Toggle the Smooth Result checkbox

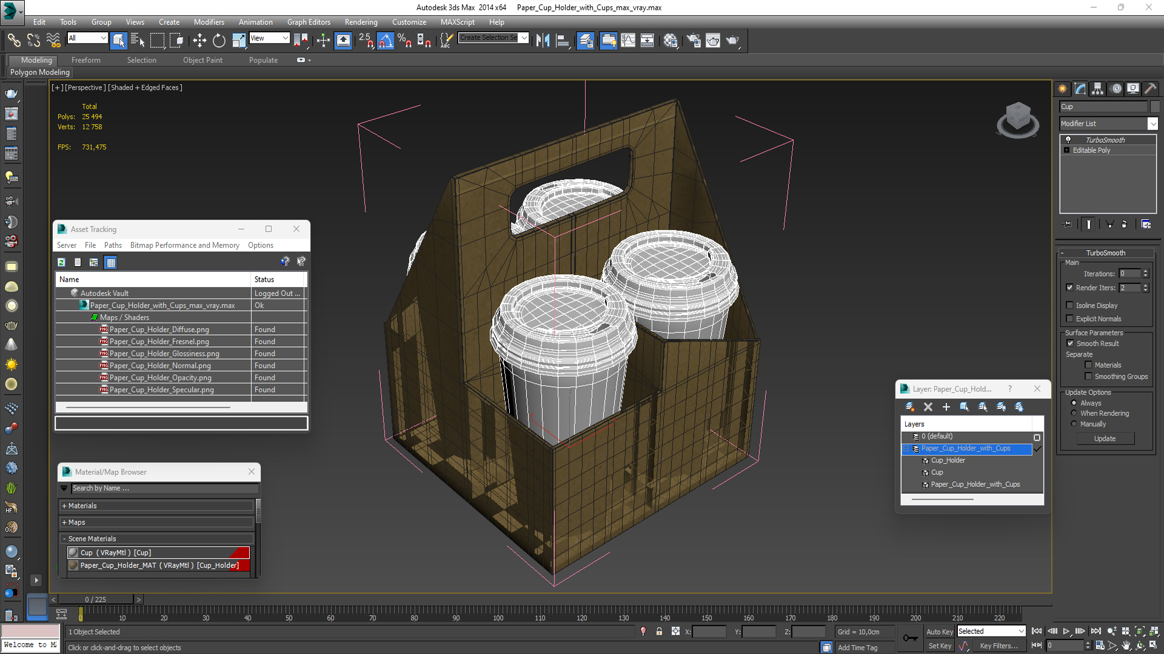point(1070,343)
